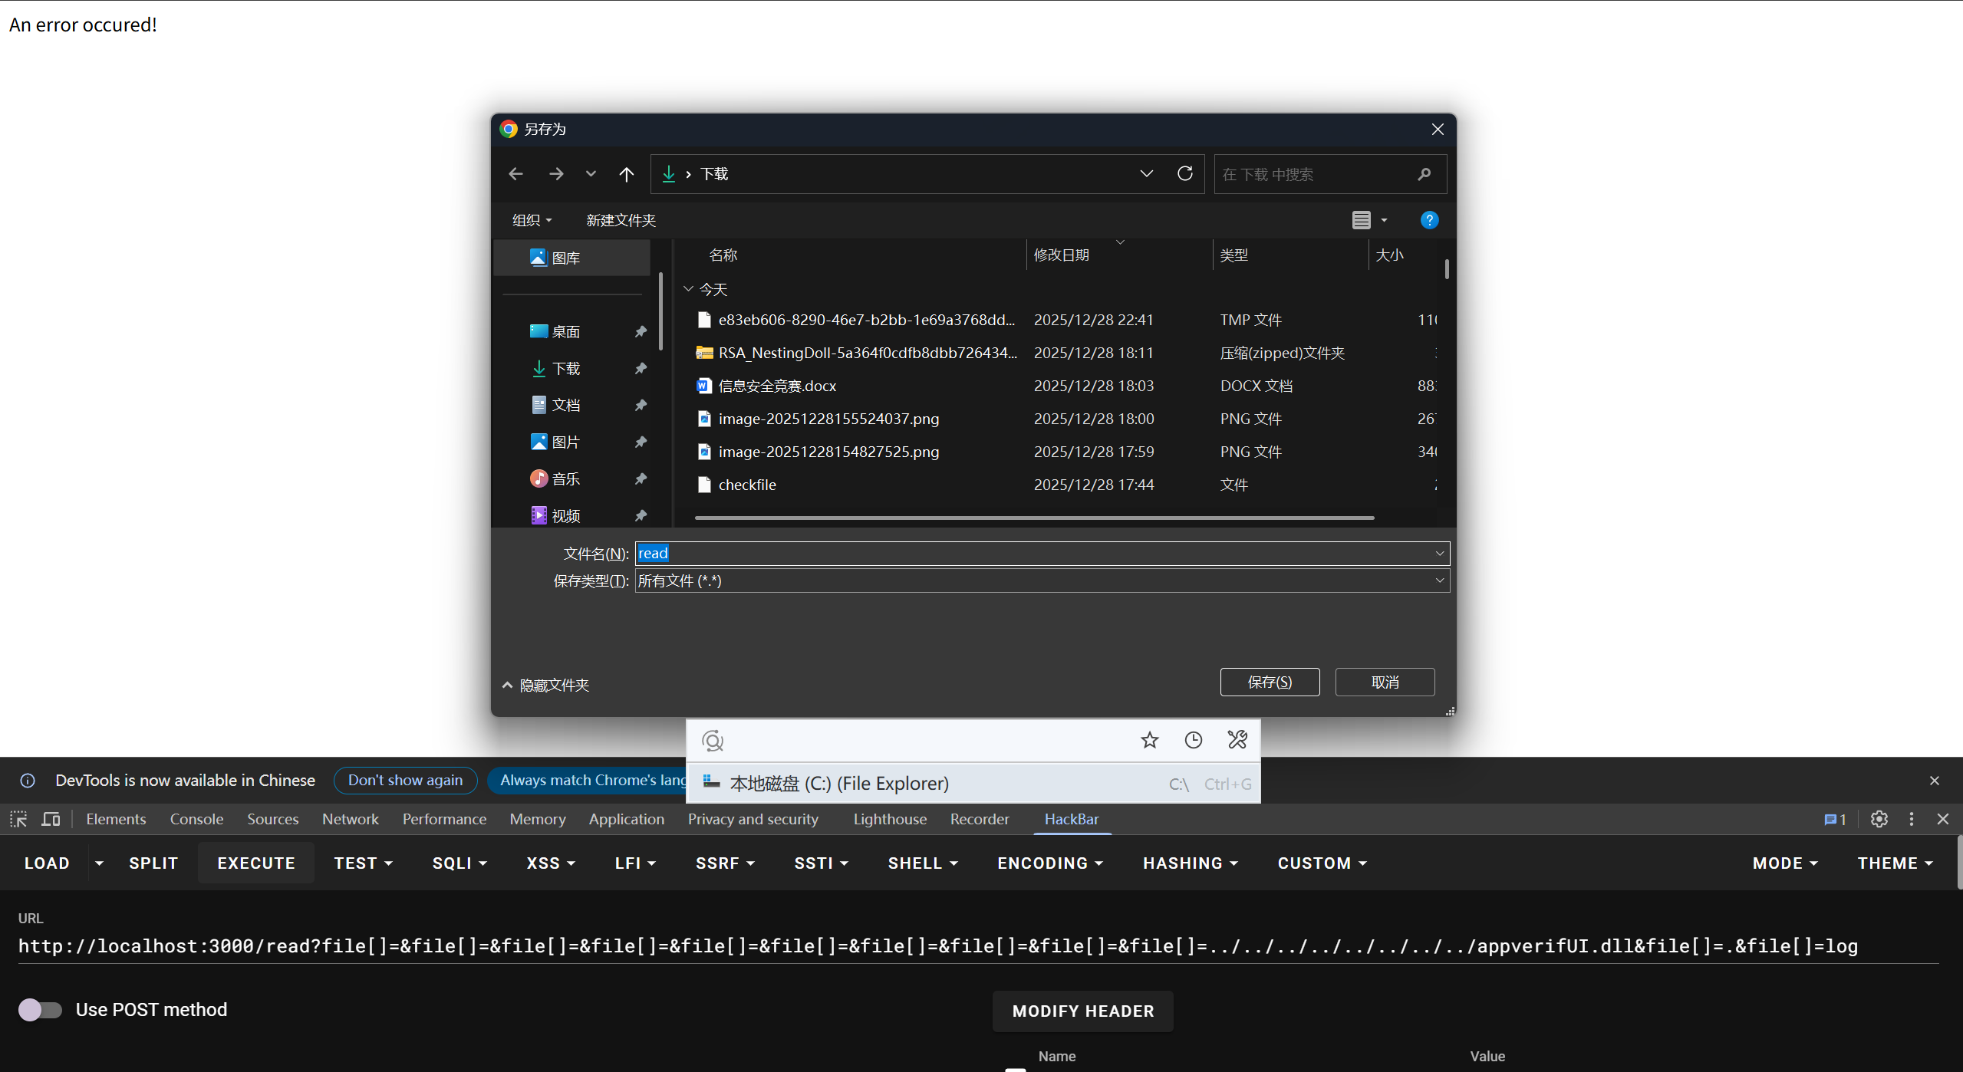Open help in Save As dialog

coord(1429,220)
